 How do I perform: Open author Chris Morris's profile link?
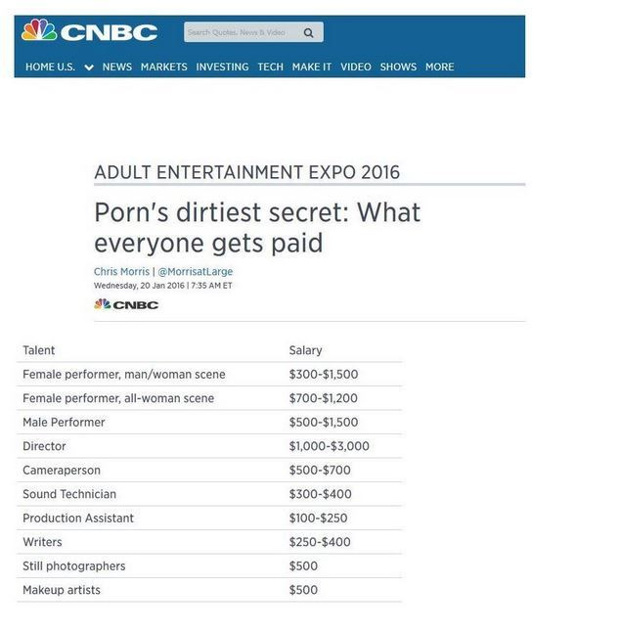121,271
